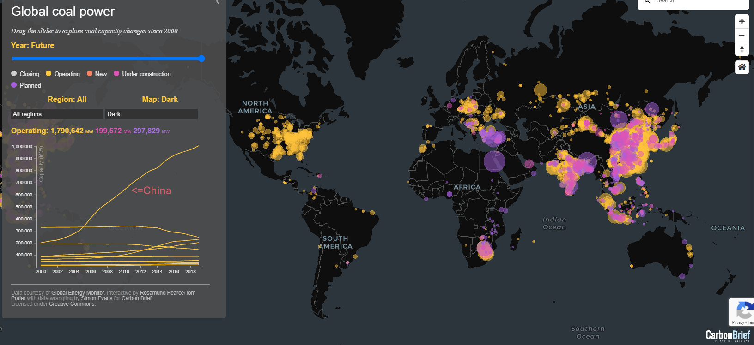Click the year slider handle
This screenshot has width=754, height=345.
201,59
